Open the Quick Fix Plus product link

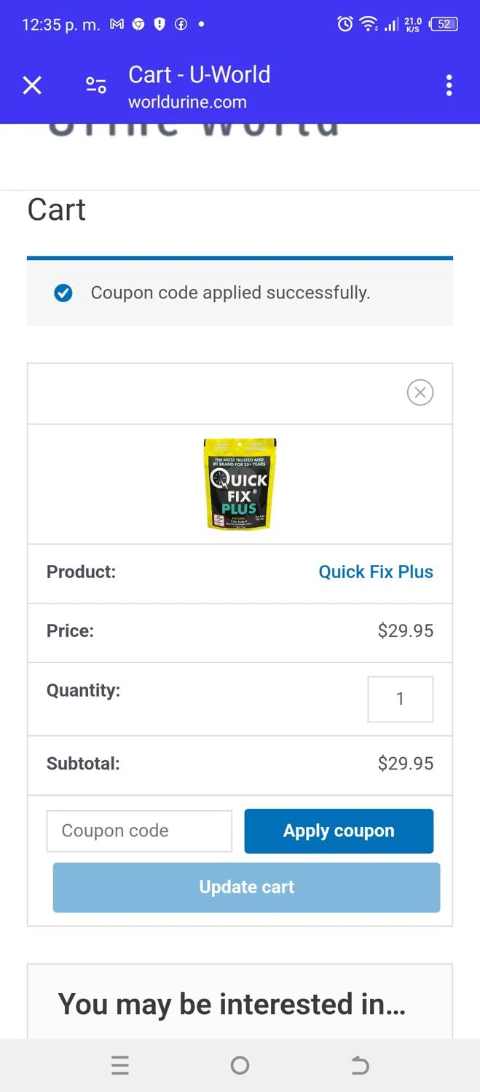376,571
